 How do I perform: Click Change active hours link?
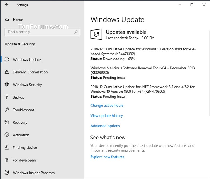(107, 105)
